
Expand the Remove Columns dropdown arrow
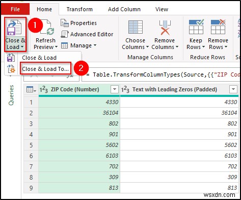coord(177,47)
